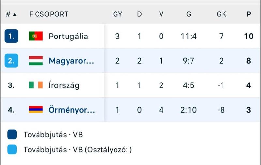This screenshot has width=261, height=165.
Task: Click the light blue Osztályozó legend swatch
Action: (12, 150)
